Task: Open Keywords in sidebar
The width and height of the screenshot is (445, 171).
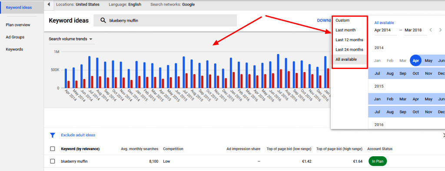Action: tap(14, 49)
